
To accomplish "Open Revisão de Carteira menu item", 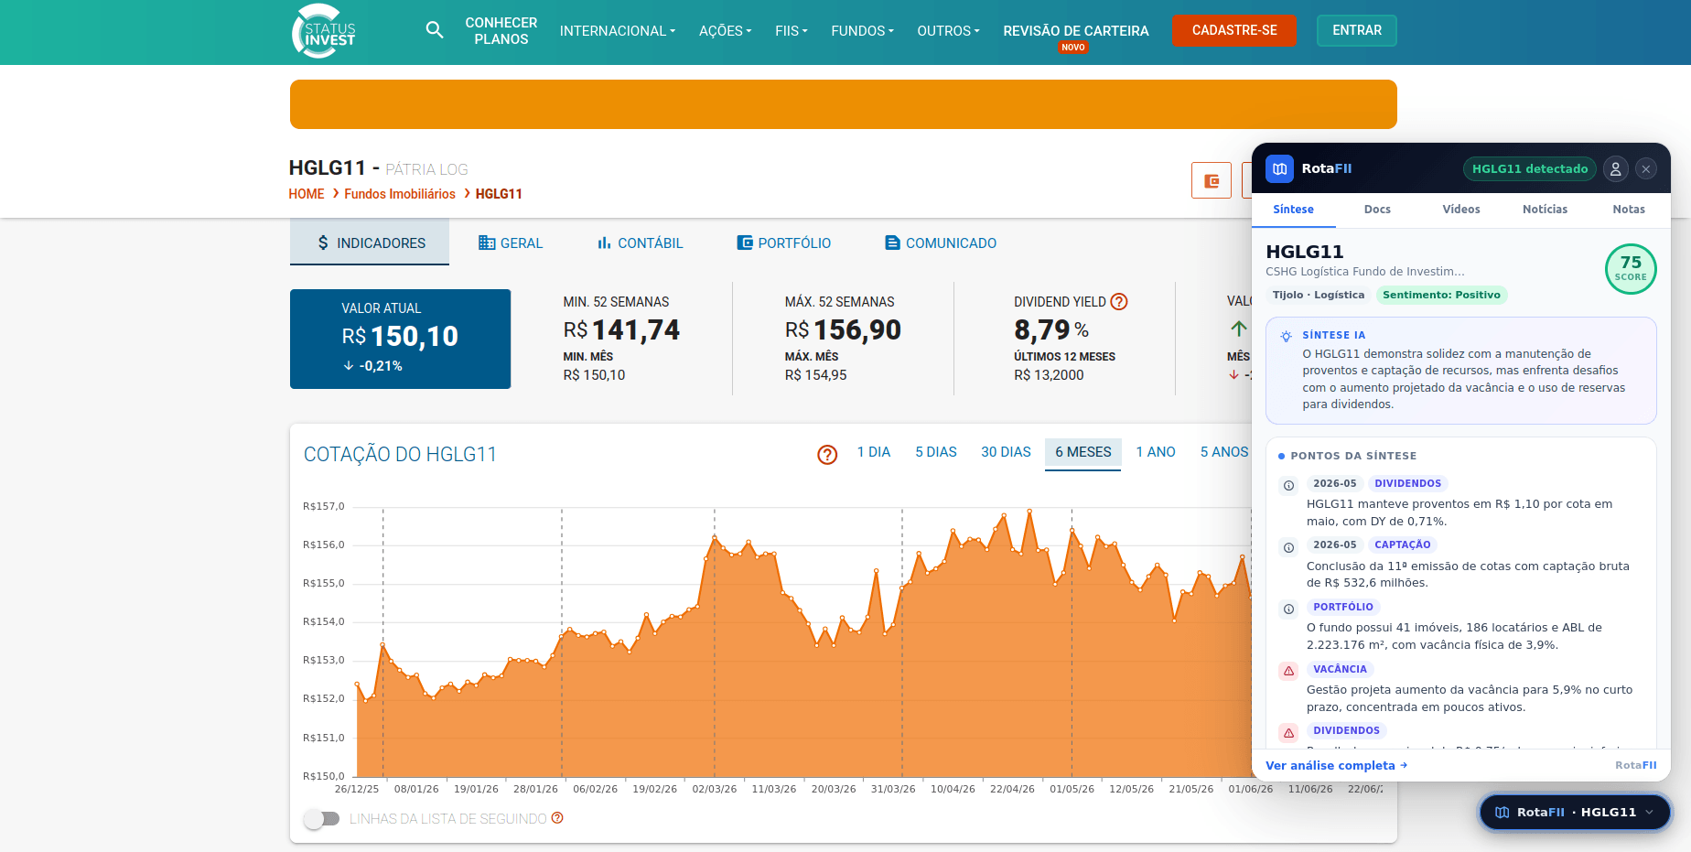I will tap(1076, 31).
